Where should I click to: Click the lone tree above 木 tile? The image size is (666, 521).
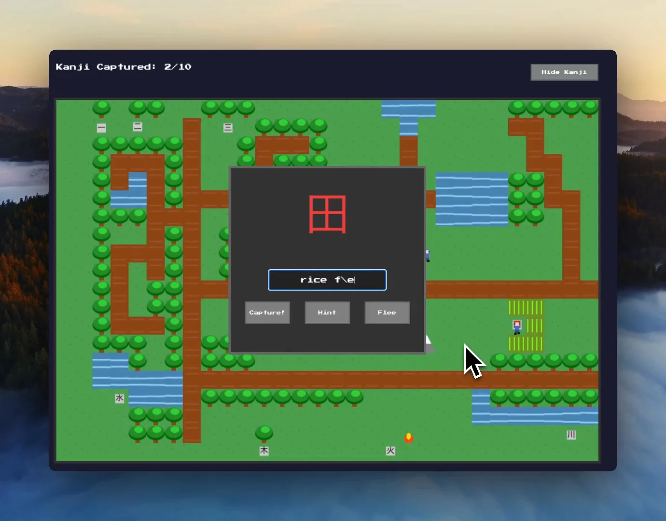[264, 433]
